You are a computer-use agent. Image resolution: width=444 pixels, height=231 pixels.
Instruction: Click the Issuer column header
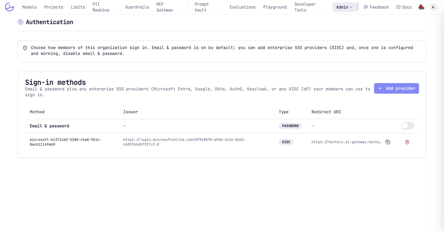pos(130,112)
